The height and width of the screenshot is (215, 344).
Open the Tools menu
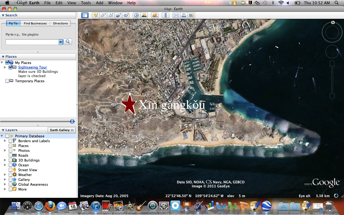[x=86, y=3]
